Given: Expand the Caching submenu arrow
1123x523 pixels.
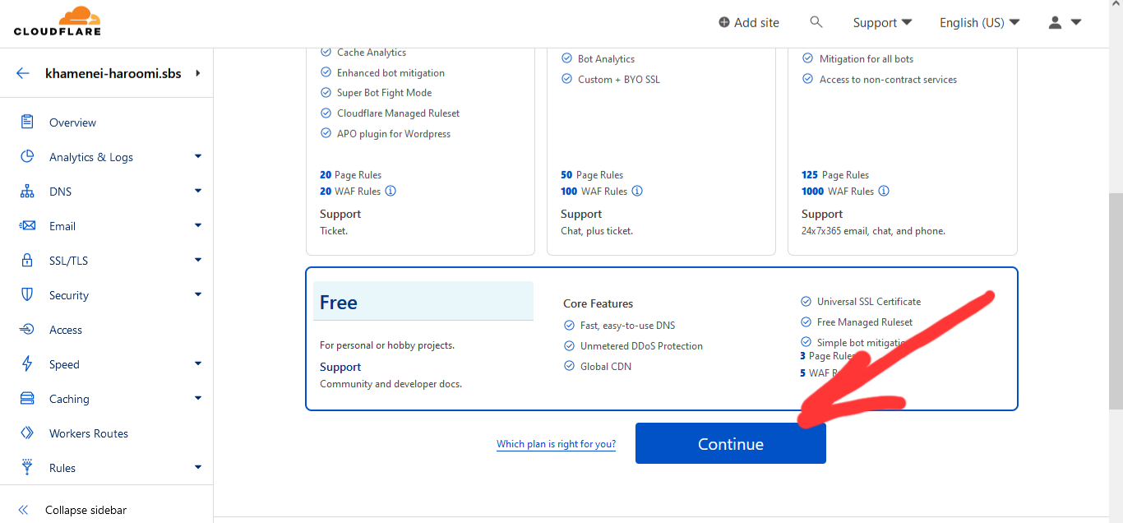Looking at the screenshot, I should coord(198,398).
